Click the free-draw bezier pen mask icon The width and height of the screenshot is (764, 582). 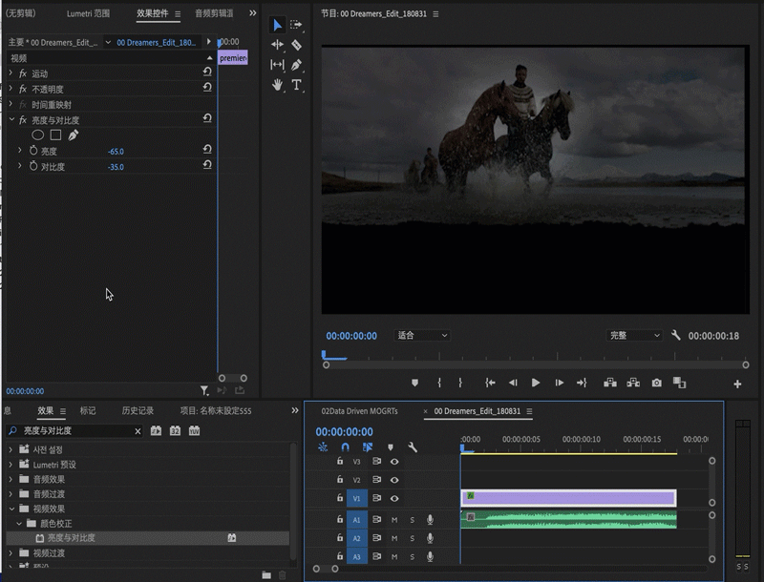pyautogui.click(x=74, y=135)
